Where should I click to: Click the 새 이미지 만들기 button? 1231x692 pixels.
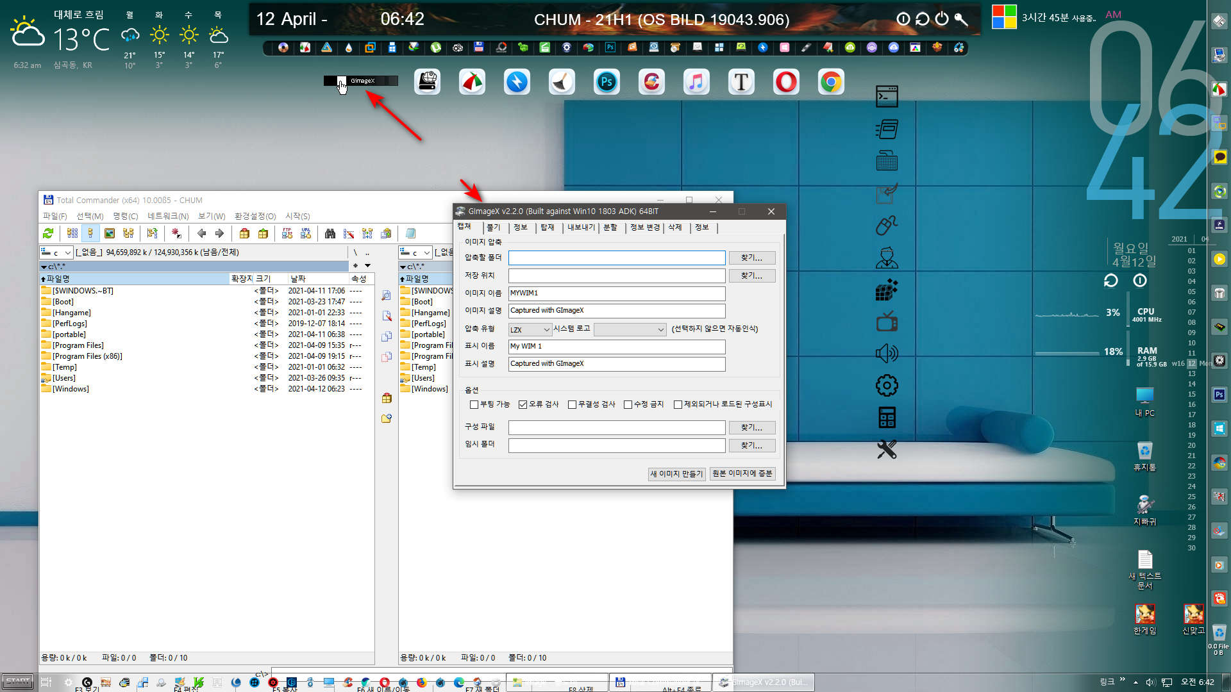(x=676, y=474)
